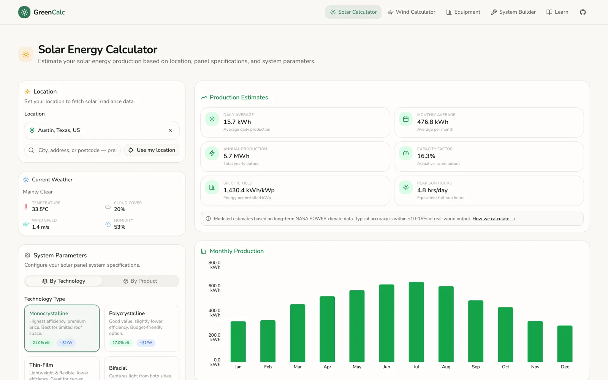
Task: Click the 33.5°C temperature value
Action: point(40,209)
